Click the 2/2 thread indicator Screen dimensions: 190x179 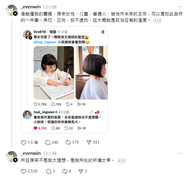coord(122,161)
